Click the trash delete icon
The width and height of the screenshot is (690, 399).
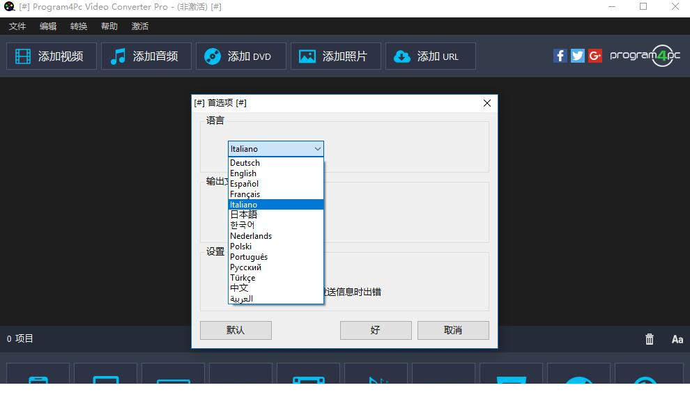(x=650, y=339)
